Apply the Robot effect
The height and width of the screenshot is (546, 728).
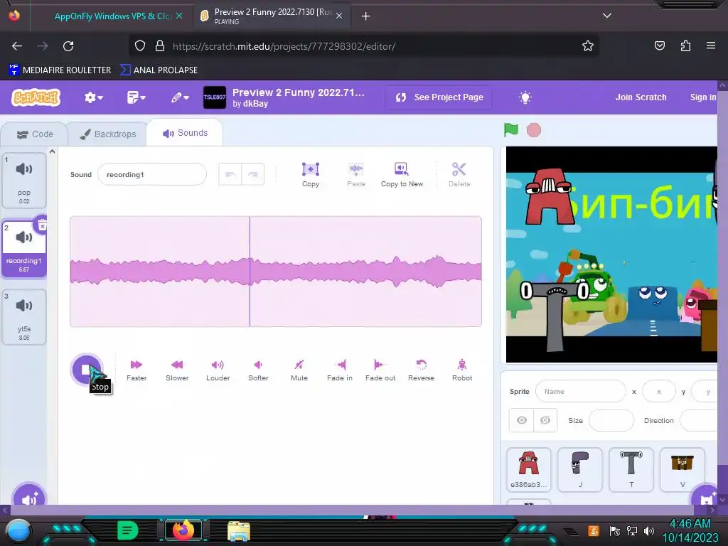462,370
